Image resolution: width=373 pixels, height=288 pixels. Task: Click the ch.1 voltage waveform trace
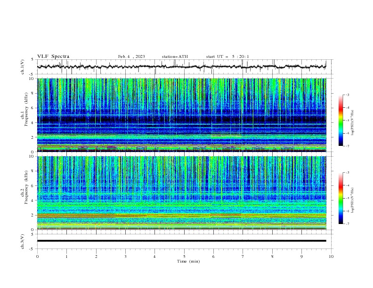[x=182, y=67]
